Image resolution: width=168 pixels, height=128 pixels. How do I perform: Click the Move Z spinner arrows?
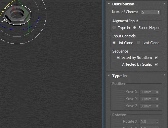tap(157, 106)
